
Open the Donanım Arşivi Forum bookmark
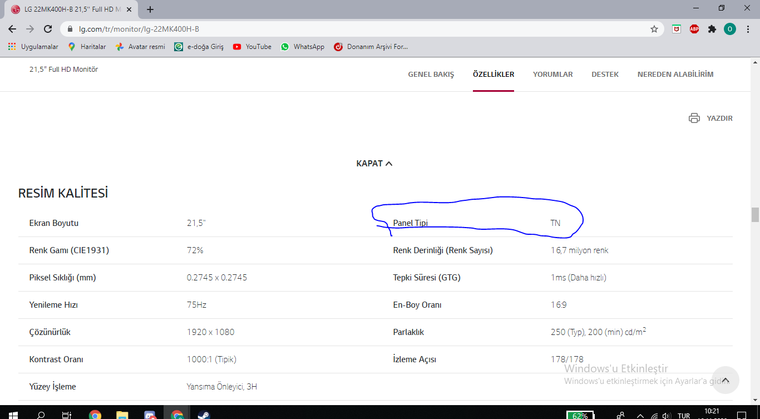coord(371,47)
